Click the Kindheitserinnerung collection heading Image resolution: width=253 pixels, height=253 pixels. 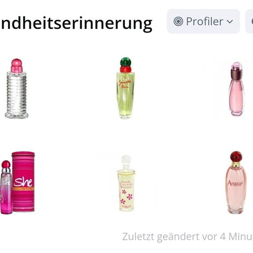point(76,23)
